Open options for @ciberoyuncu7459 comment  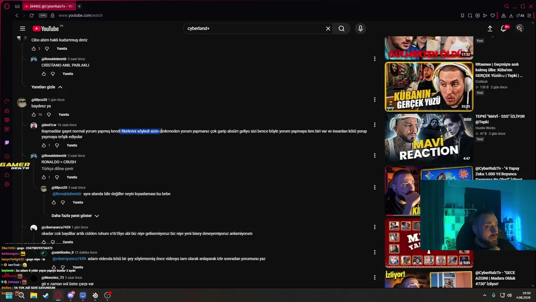click(375, 227)
